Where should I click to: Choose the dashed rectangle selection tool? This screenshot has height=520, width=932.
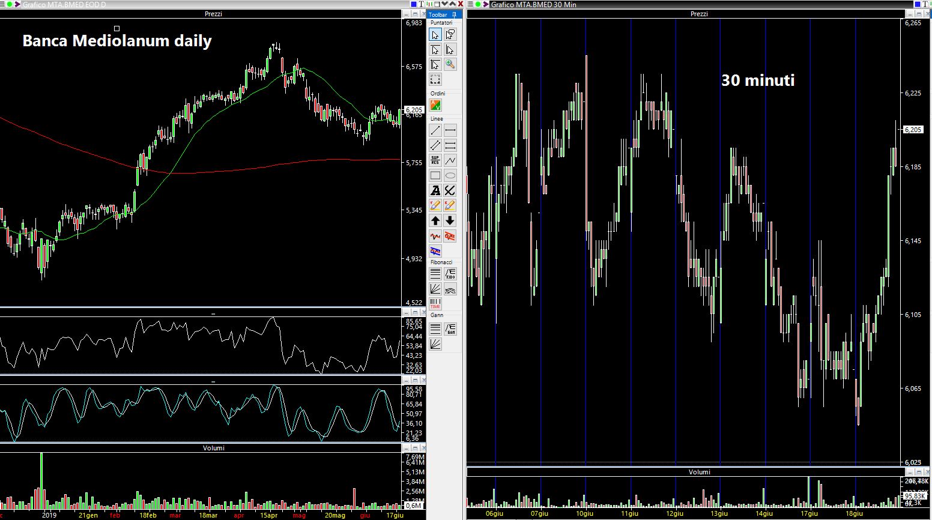point(435,80)
